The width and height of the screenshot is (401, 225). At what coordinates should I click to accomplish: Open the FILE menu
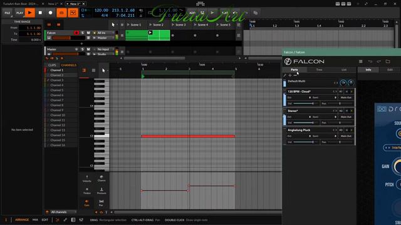8,12
